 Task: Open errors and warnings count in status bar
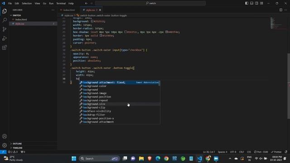click(13, 152)
